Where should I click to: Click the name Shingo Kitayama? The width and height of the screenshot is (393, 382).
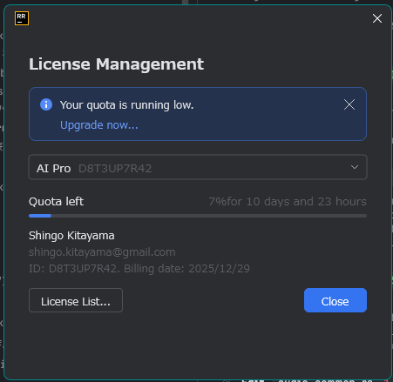coord(71,236)
